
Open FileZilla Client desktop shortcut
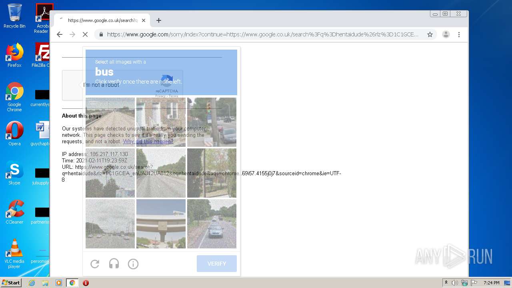click(x=41, y=55)
